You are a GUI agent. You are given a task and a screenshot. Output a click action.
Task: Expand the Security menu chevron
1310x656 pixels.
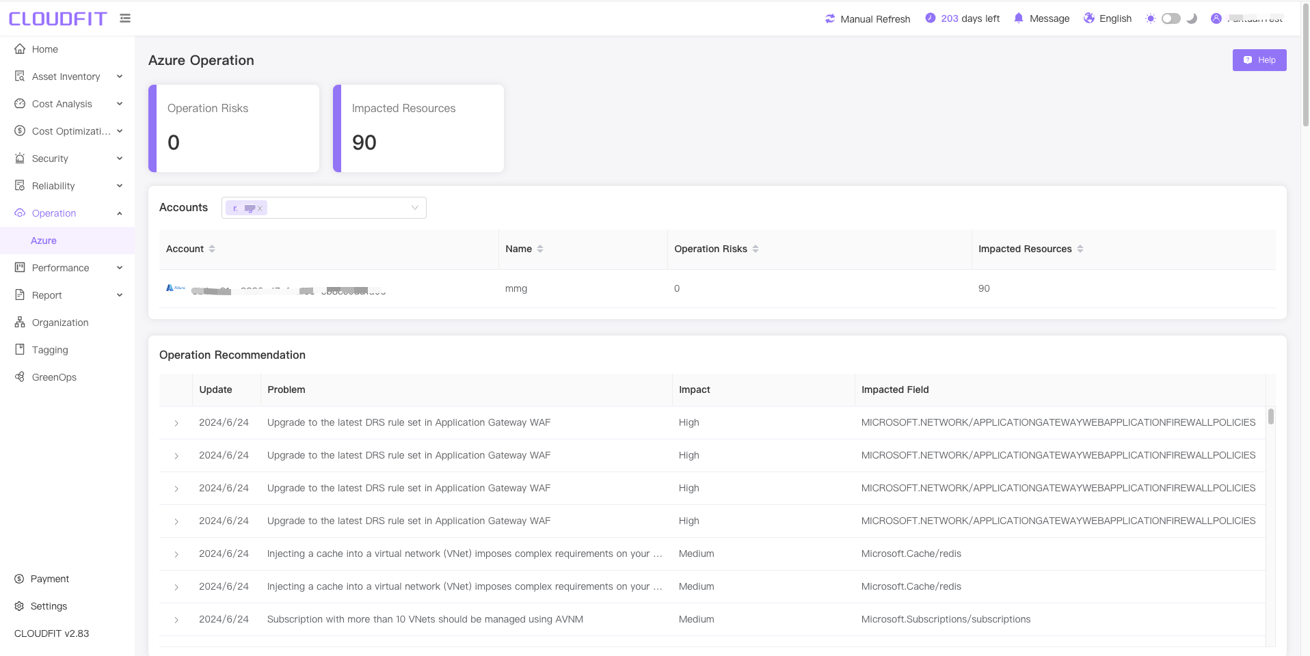(x=120, y=159)
